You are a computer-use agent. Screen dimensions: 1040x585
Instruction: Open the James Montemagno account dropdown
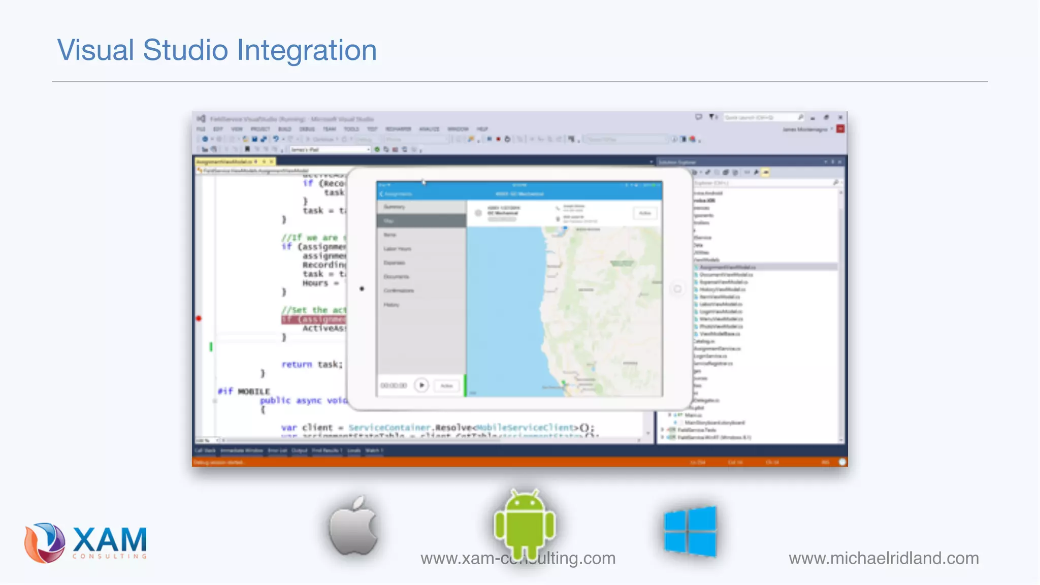[x=807, y=129]
